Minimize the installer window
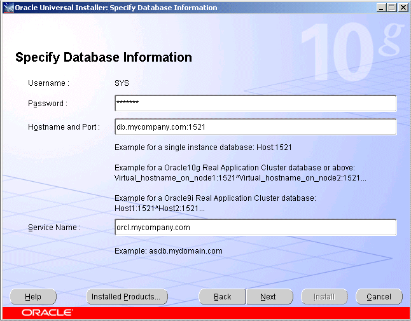The width and height of the screenshot is (411, 321). (x=381, y=8)
